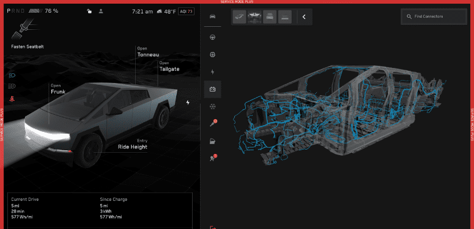Open the driver profile icon
This screenshot has height=229, width=474.
[x=101, y=11]
